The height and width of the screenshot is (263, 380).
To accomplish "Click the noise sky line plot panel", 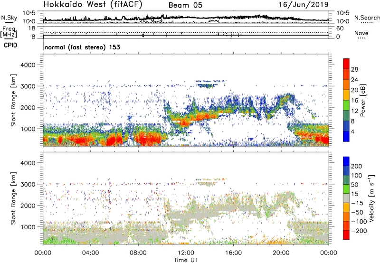I will [186, 17].
